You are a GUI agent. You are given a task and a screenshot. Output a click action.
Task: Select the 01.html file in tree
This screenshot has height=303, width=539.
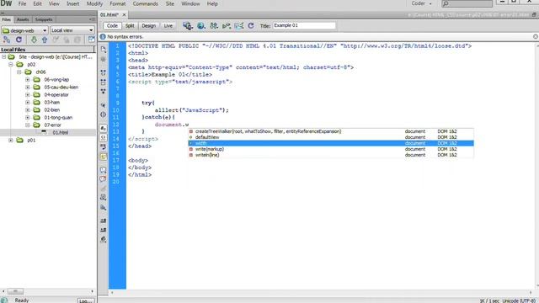point(60,133)
